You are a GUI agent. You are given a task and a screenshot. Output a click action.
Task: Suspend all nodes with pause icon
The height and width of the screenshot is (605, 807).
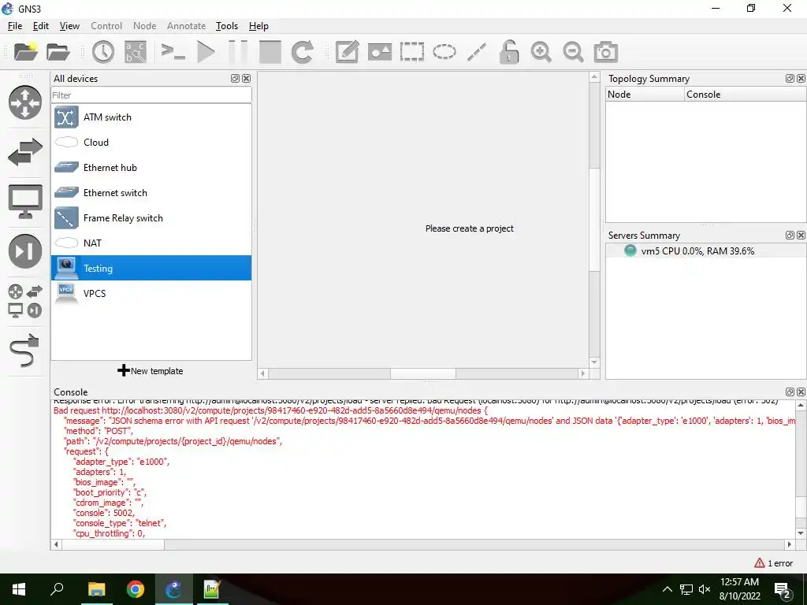238,51
